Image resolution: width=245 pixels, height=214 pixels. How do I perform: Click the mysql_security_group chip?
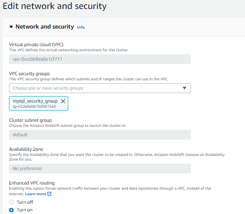click(39, 103)
